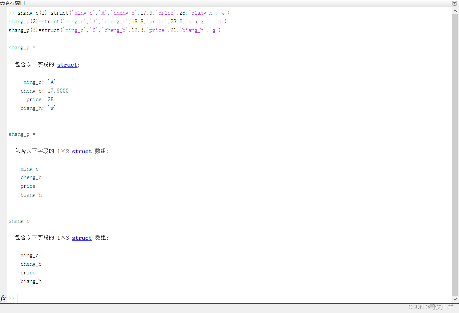Open the first struct documentation hyperlink
The width and height of the screenshot is (459, 313).
click(x=67, y=65)
